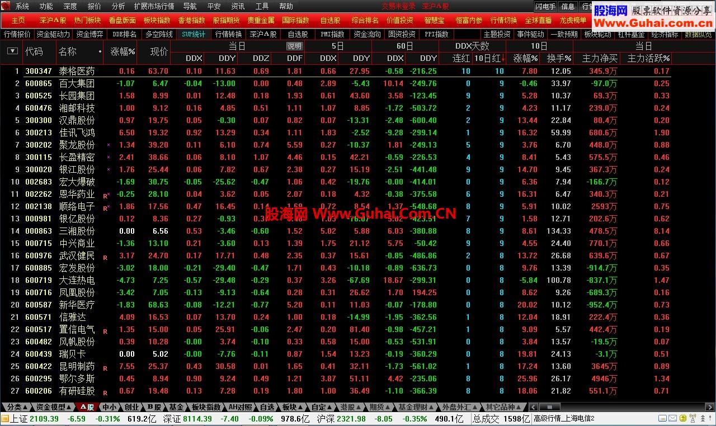Viewport: 716px width, 426px height.
Task: Click the keyboard note icon in status bar
Action: (663, 418)
